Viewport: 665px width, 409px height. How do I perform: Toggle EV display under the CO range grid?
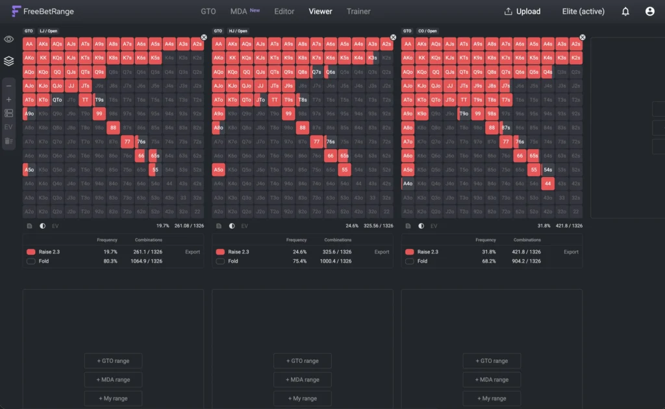[434, 226]
